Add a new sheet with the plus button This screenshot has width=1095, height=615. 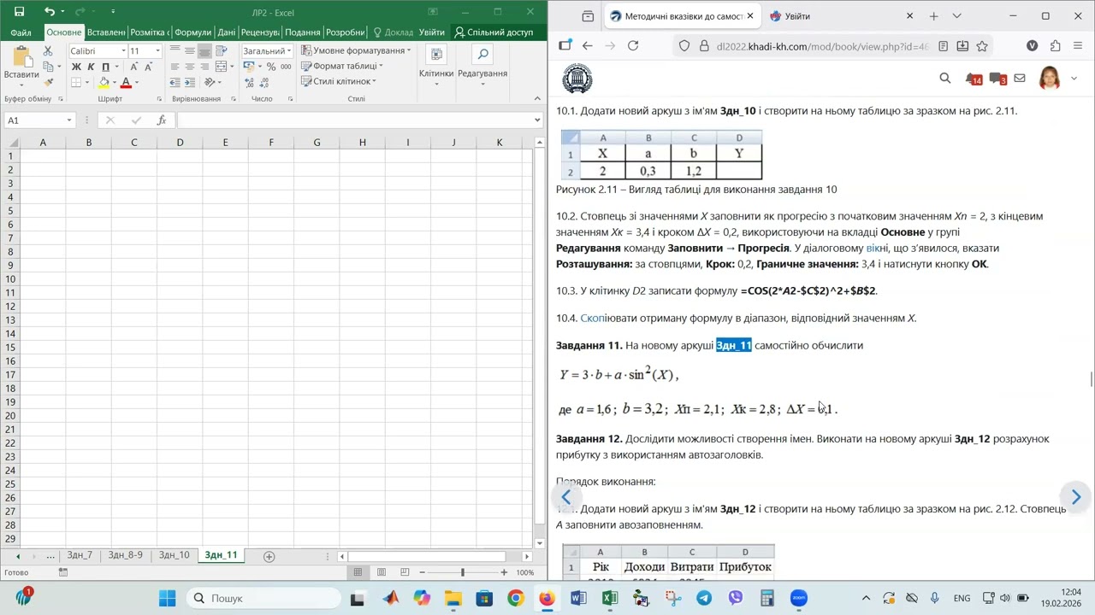pyautogui.click(x=269, y=557)
